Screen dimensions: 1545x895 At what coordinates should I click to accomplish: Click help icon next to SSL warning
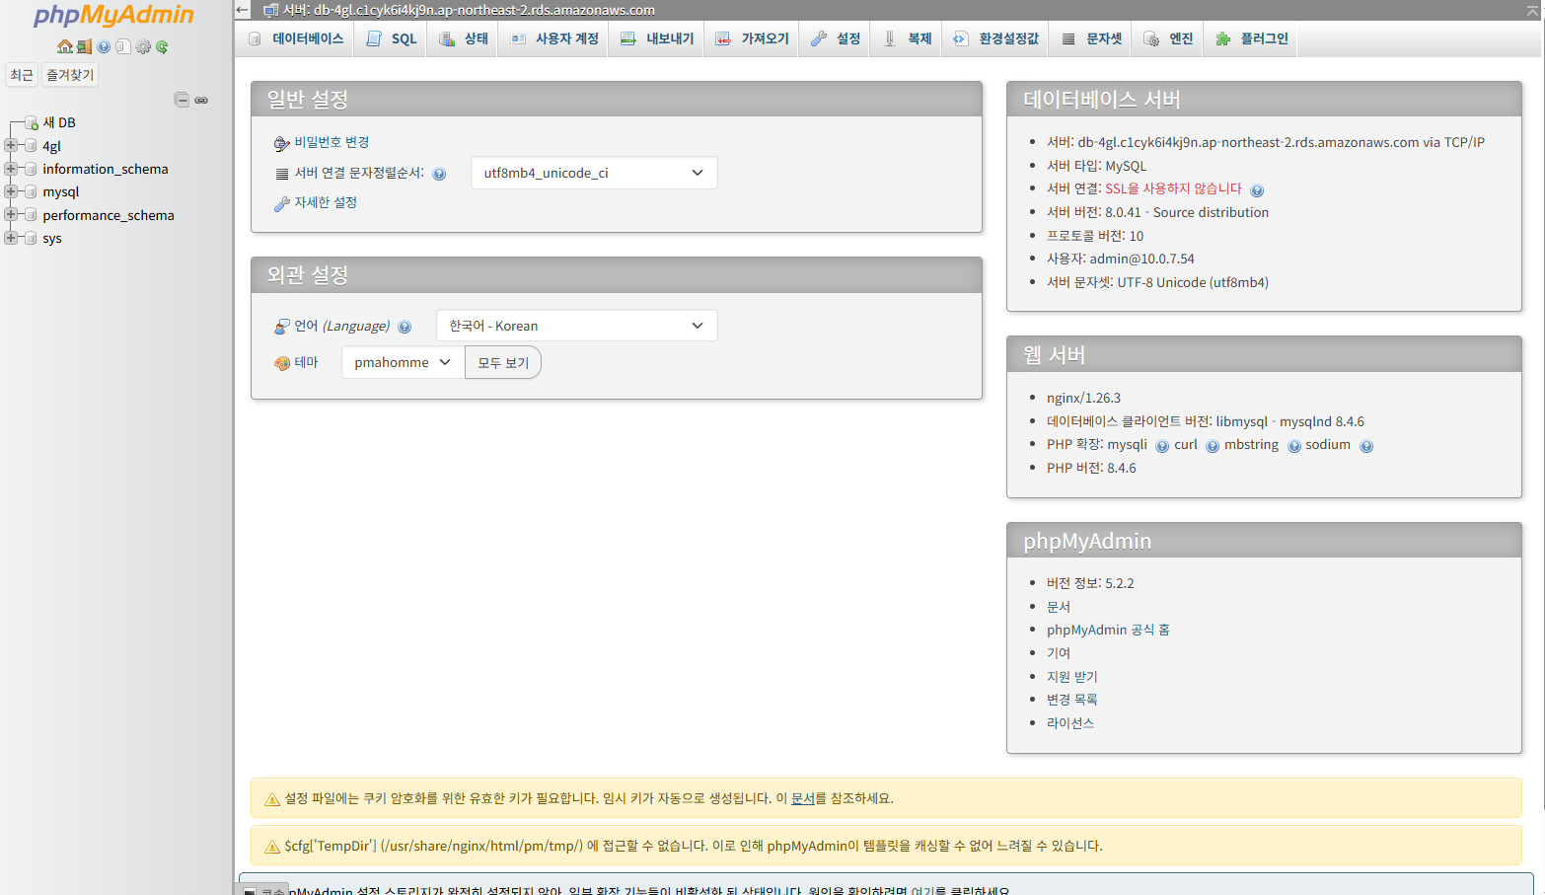pos(1257,190)
